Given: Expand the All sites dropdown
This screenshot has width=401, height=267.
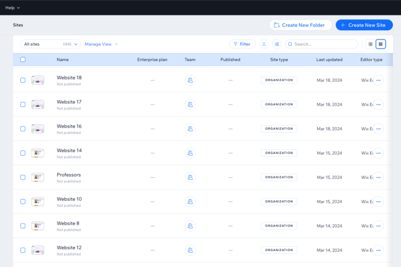Looking at the screenshot, I should 50,44.
